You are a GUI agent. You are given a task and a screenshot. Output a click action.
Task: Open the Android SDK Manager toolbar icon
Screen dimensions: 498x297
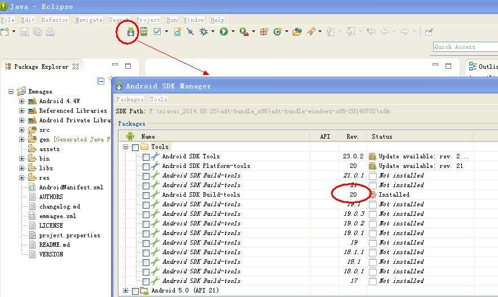coord(130,32)
